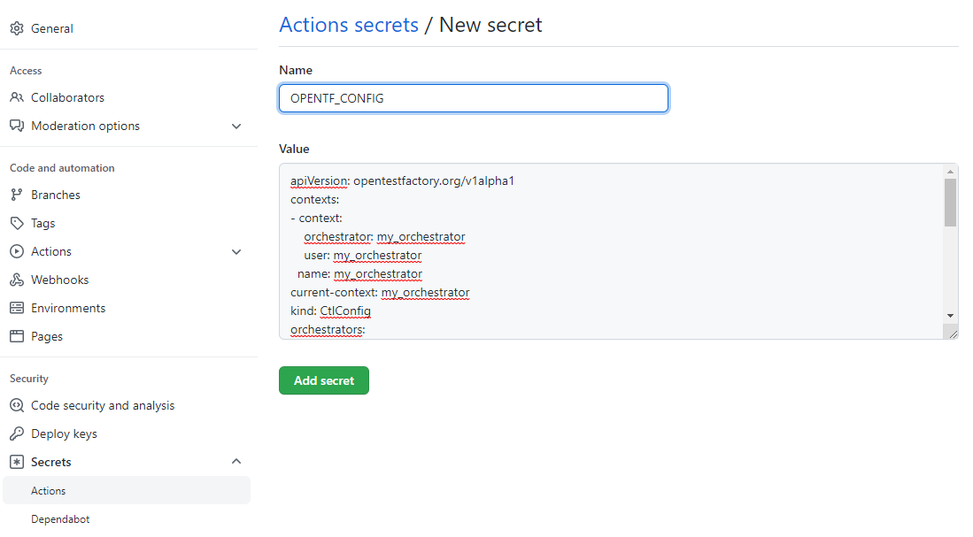This screenshot has width=973, height=537.
Task: Collapse the Secrets section chevron
Action: pos(236,461)
